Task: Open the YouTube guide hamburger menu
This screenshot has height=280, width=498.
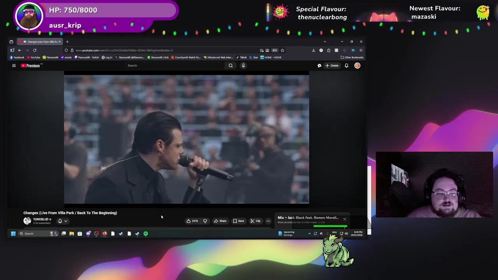Action: point(14,66)
